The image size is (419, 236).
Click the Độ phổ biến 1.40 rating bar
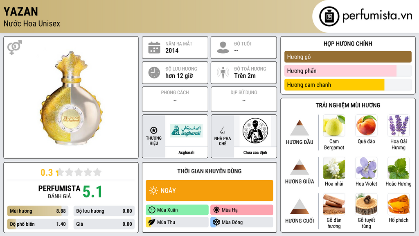click(x=38, y=224)
